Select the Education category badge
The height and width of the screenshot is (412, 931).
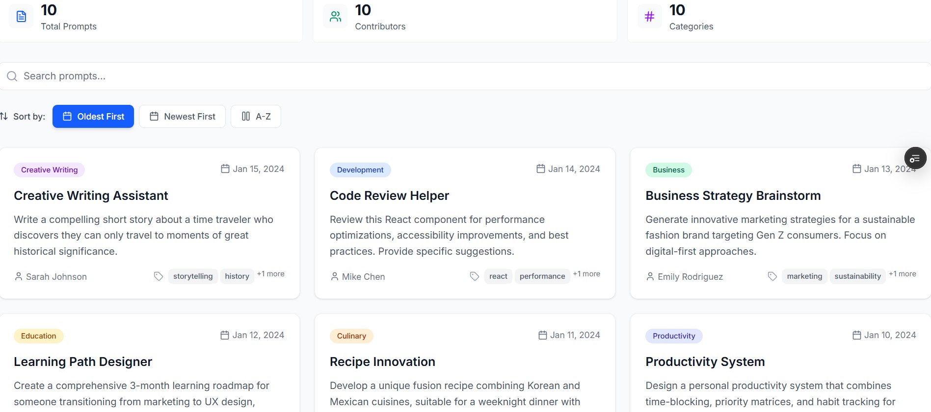coord(39,336)
